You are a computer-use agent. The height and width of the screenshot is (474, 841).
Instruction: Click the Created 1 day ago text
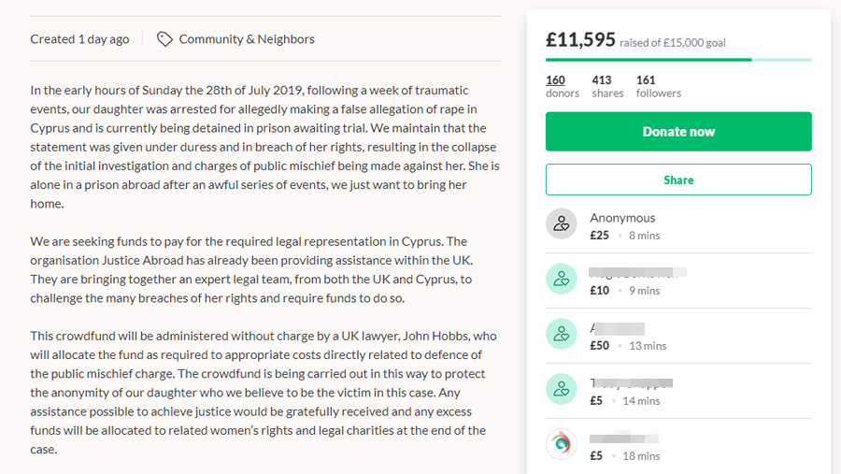coord(79,39)
